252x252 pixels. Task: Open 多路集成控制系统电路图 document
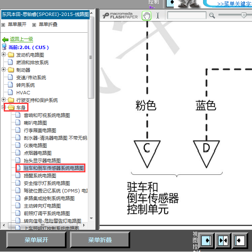[x=49, y=198]
